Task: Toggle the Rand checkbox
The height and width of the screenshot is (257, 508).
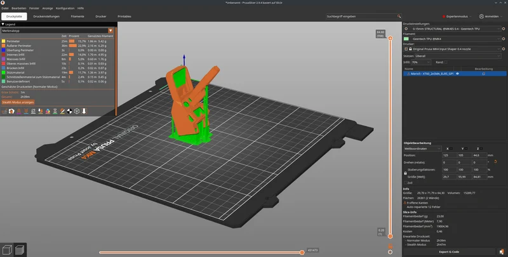Action: click(446, 62)
